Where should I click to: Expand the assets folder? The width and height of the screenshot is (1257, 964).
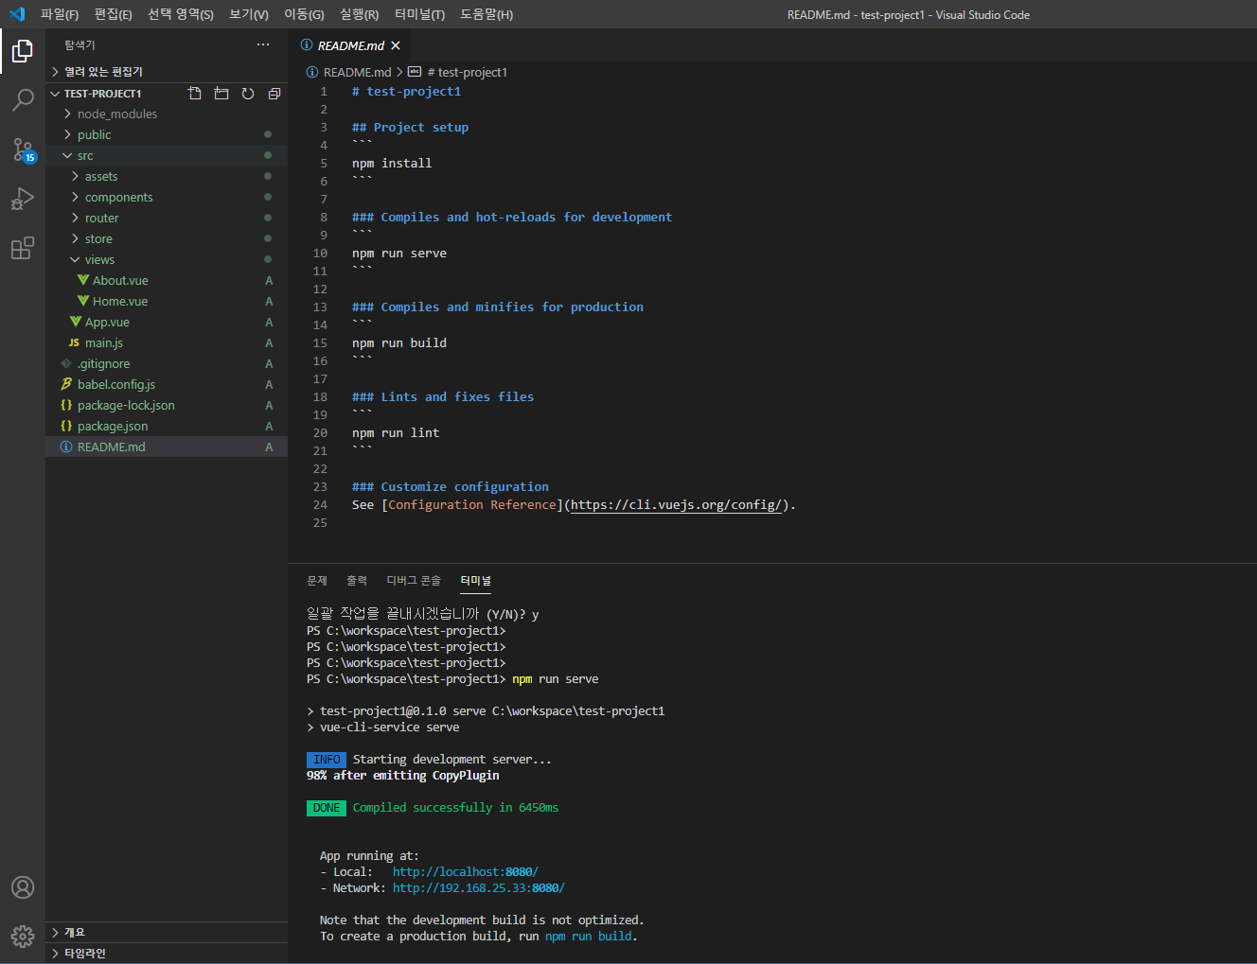[167, 176]
